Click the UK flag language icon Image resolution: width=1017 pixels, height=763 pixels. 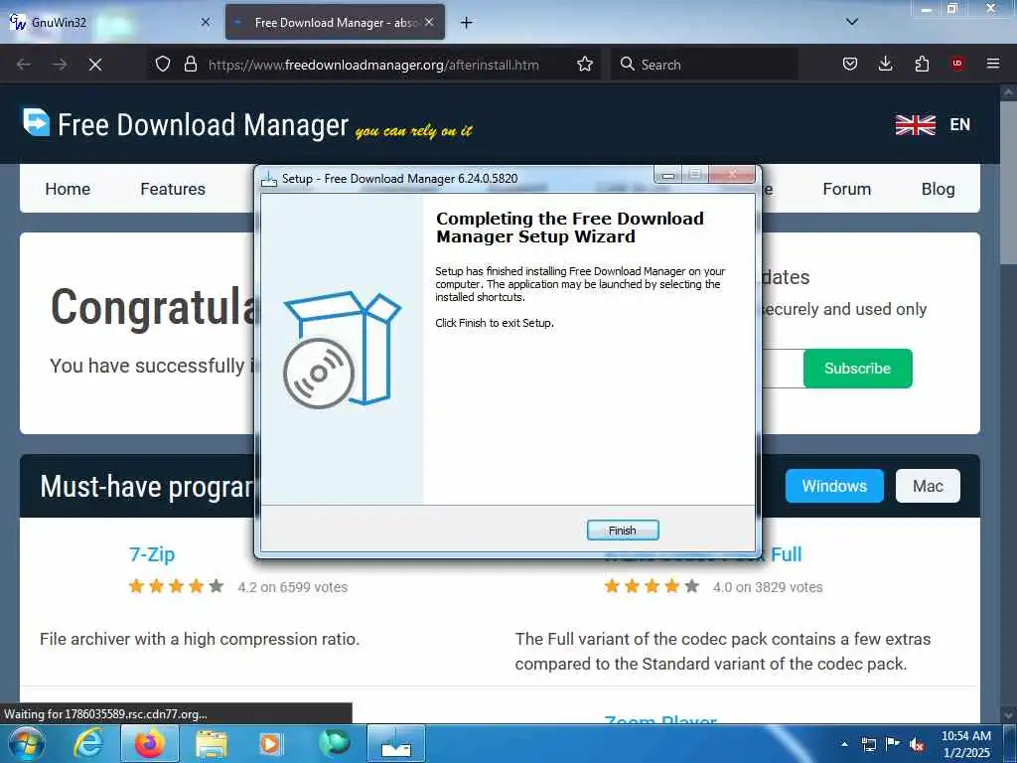915,124
